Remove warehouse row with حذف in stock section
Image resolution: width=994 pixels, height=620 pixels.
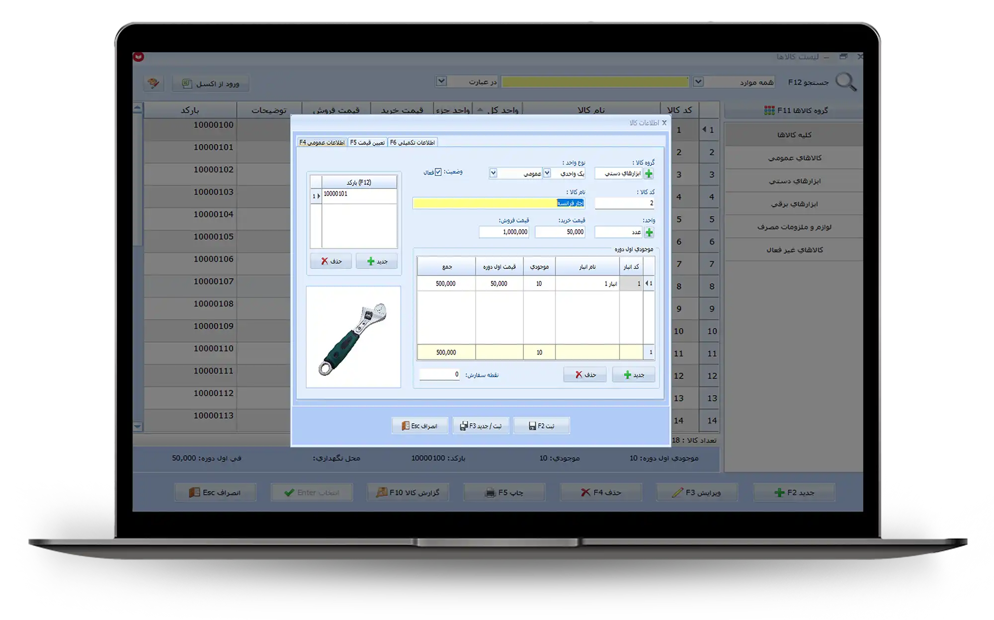584,374
